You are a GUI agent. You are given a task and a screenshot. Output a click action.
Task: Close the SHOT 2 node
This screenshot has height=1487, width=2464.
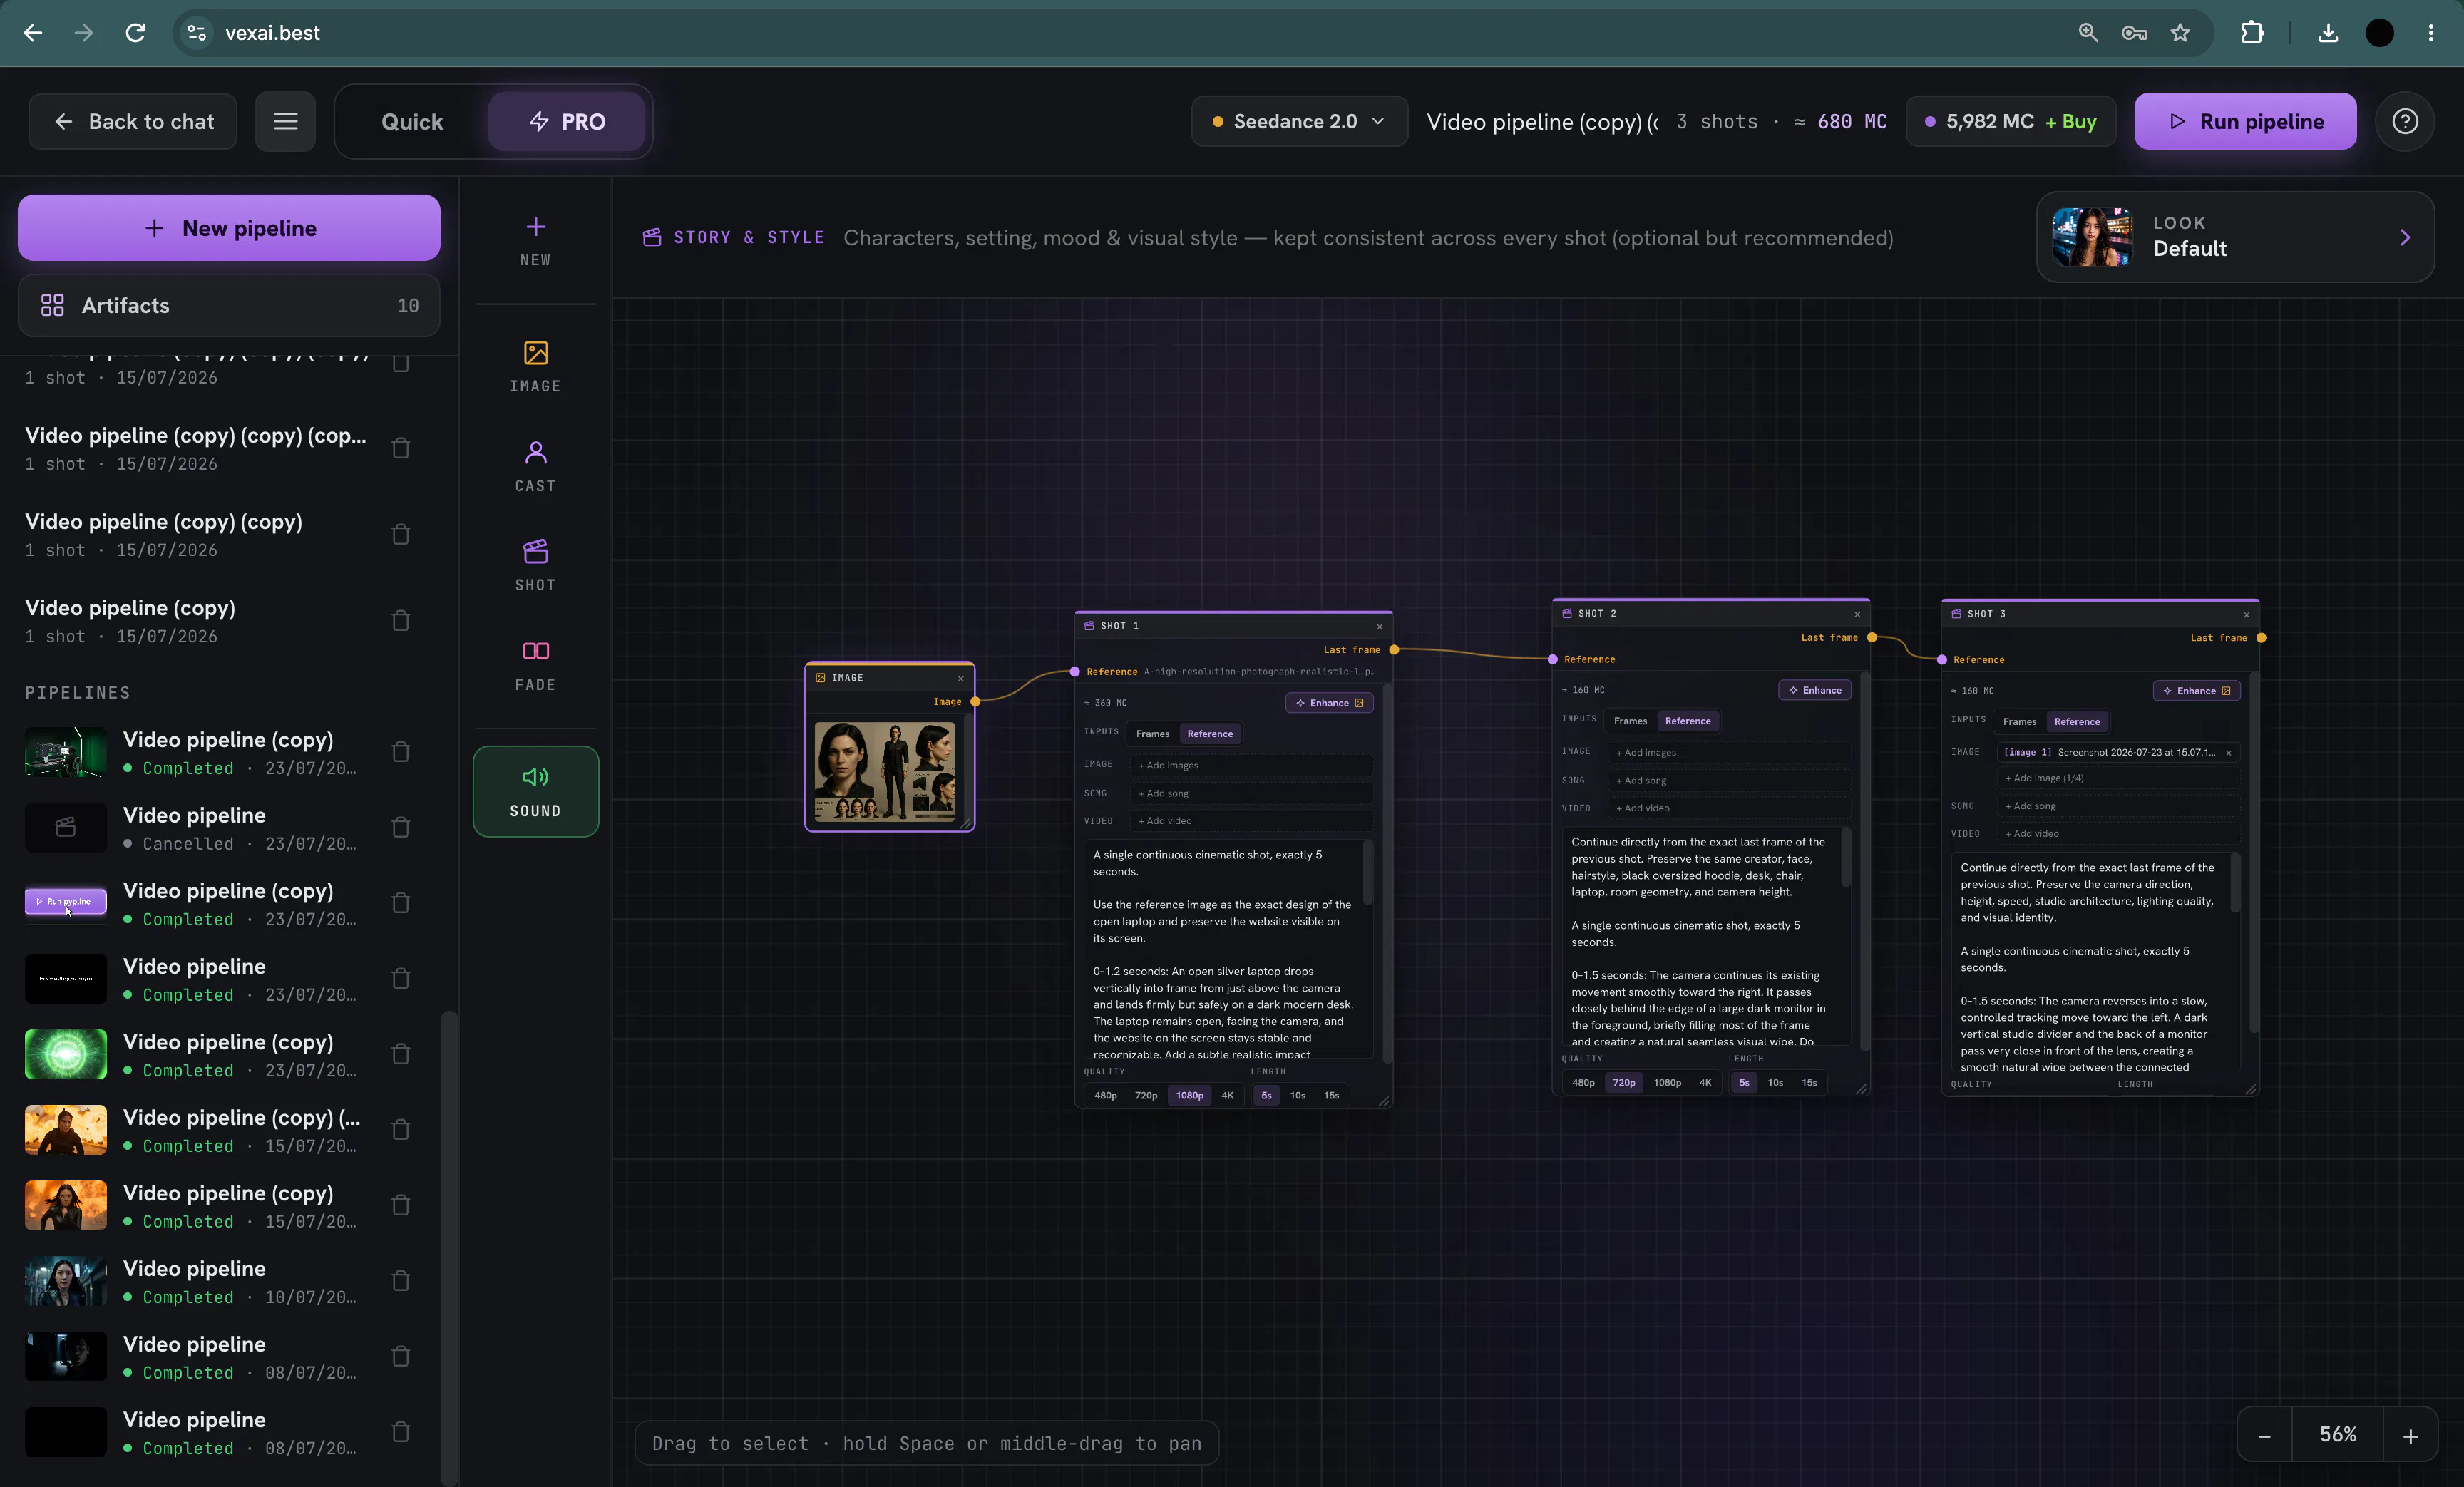[x=1857, y=614]
